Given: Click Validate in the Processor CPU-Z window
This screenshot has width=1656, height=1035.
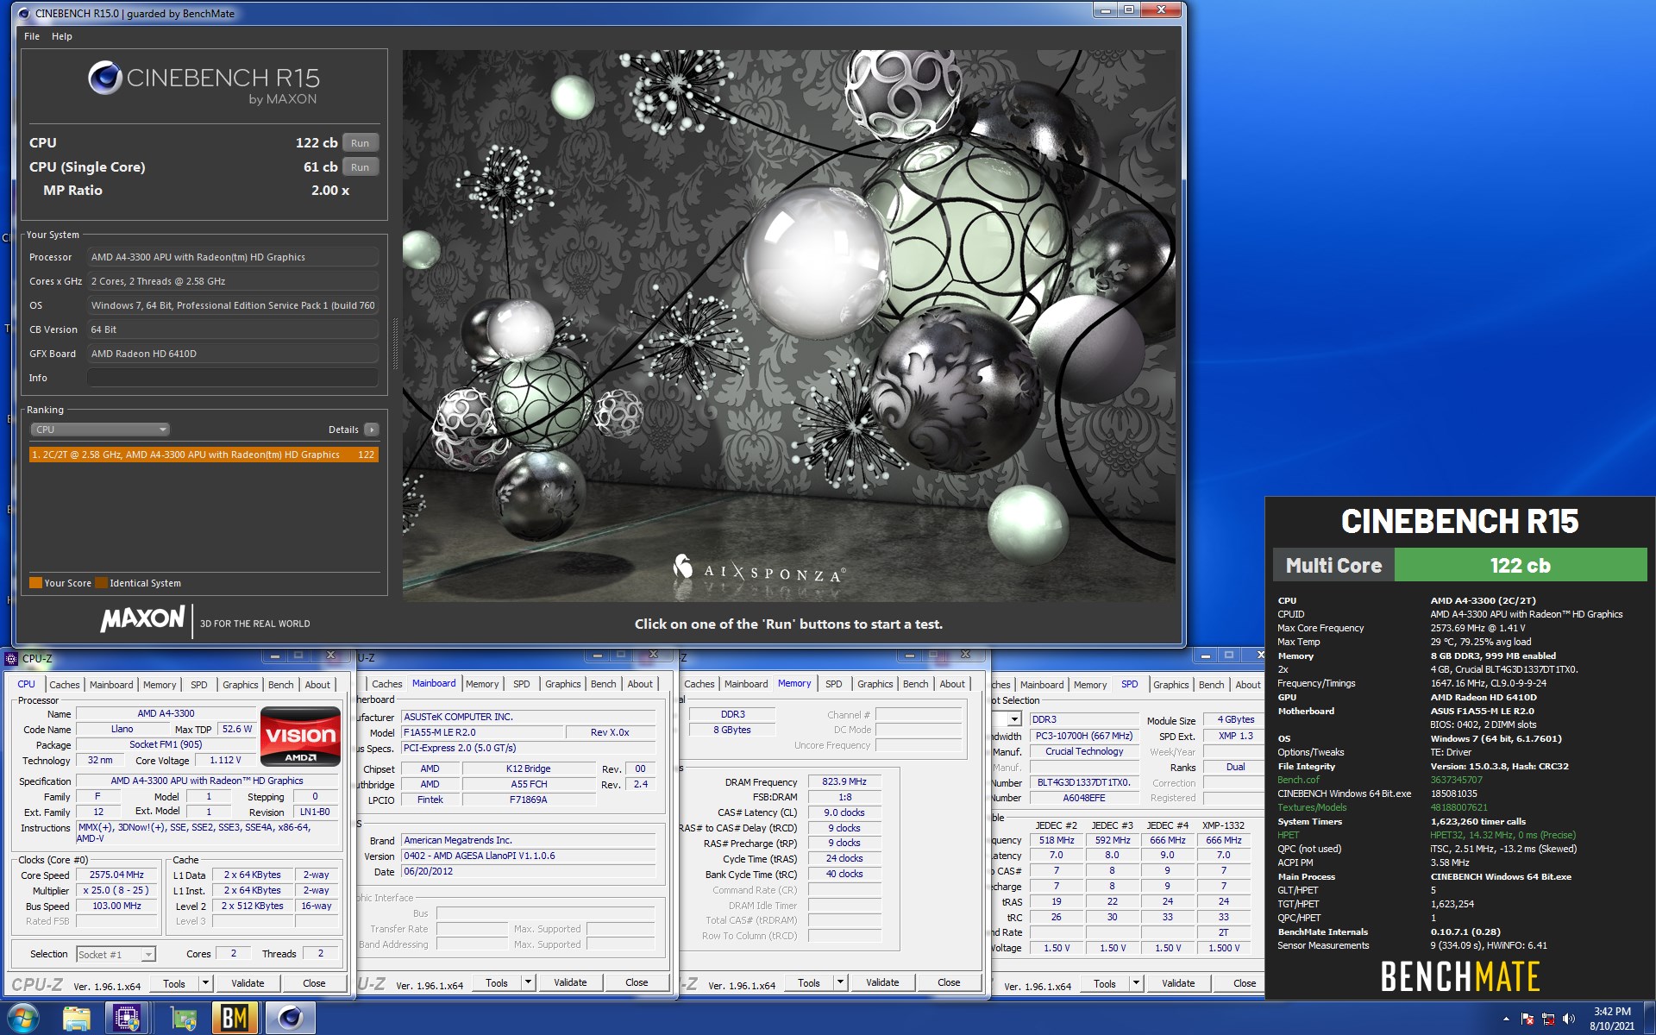Looking at the screenshot, I should (x=248, y=983).
